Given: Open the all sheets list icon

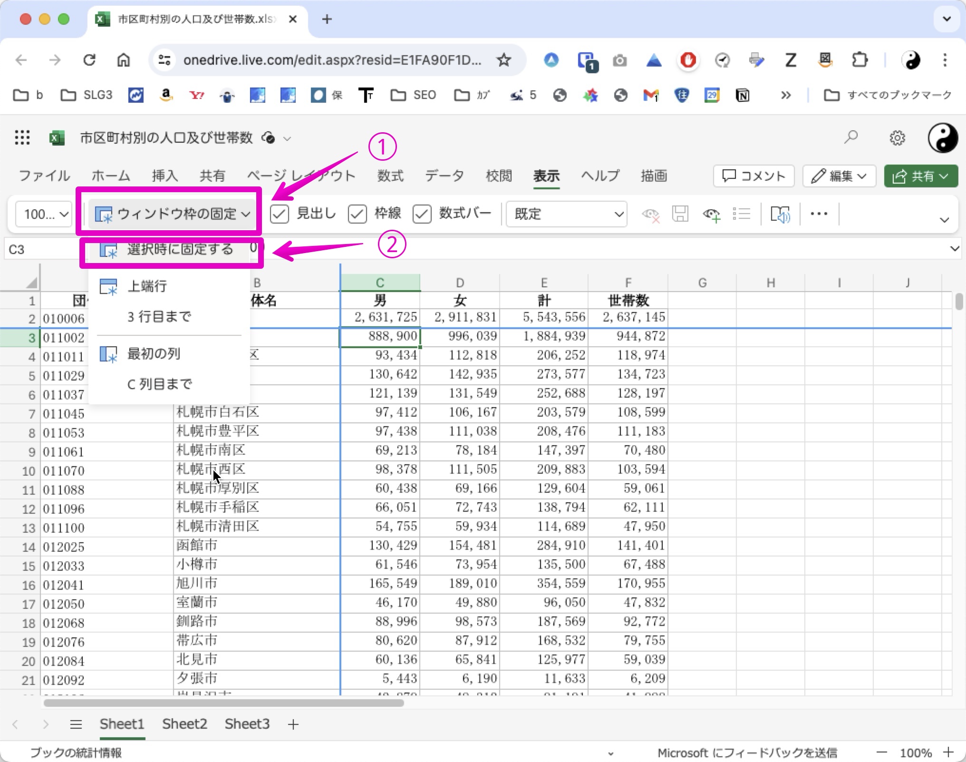Looking at the screenshot, I should click(76, 724).
